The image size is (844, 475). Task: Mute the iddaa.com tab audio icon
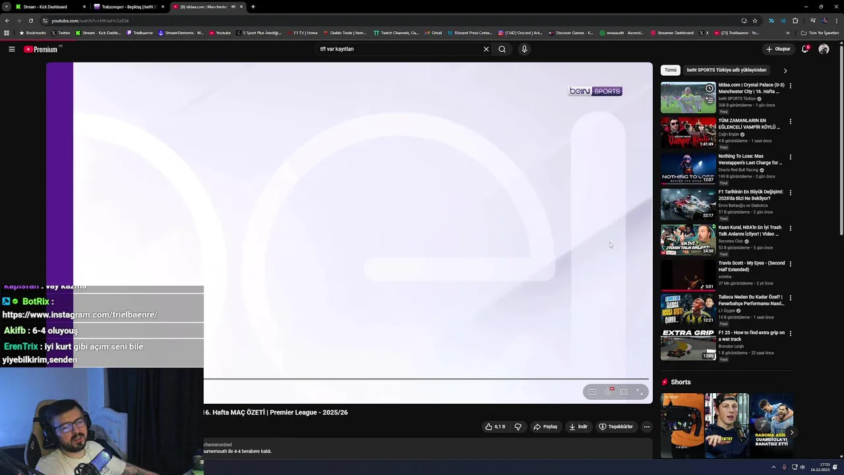[233, 7]
